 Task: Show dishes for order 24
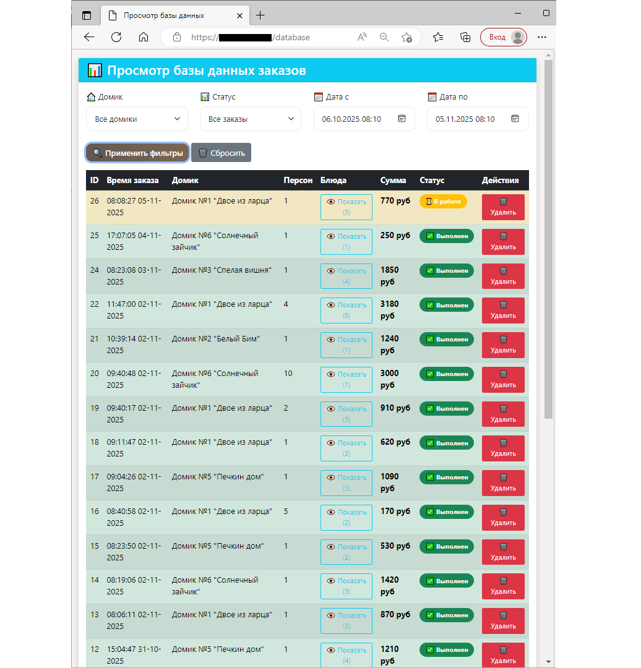coord(346,276)
